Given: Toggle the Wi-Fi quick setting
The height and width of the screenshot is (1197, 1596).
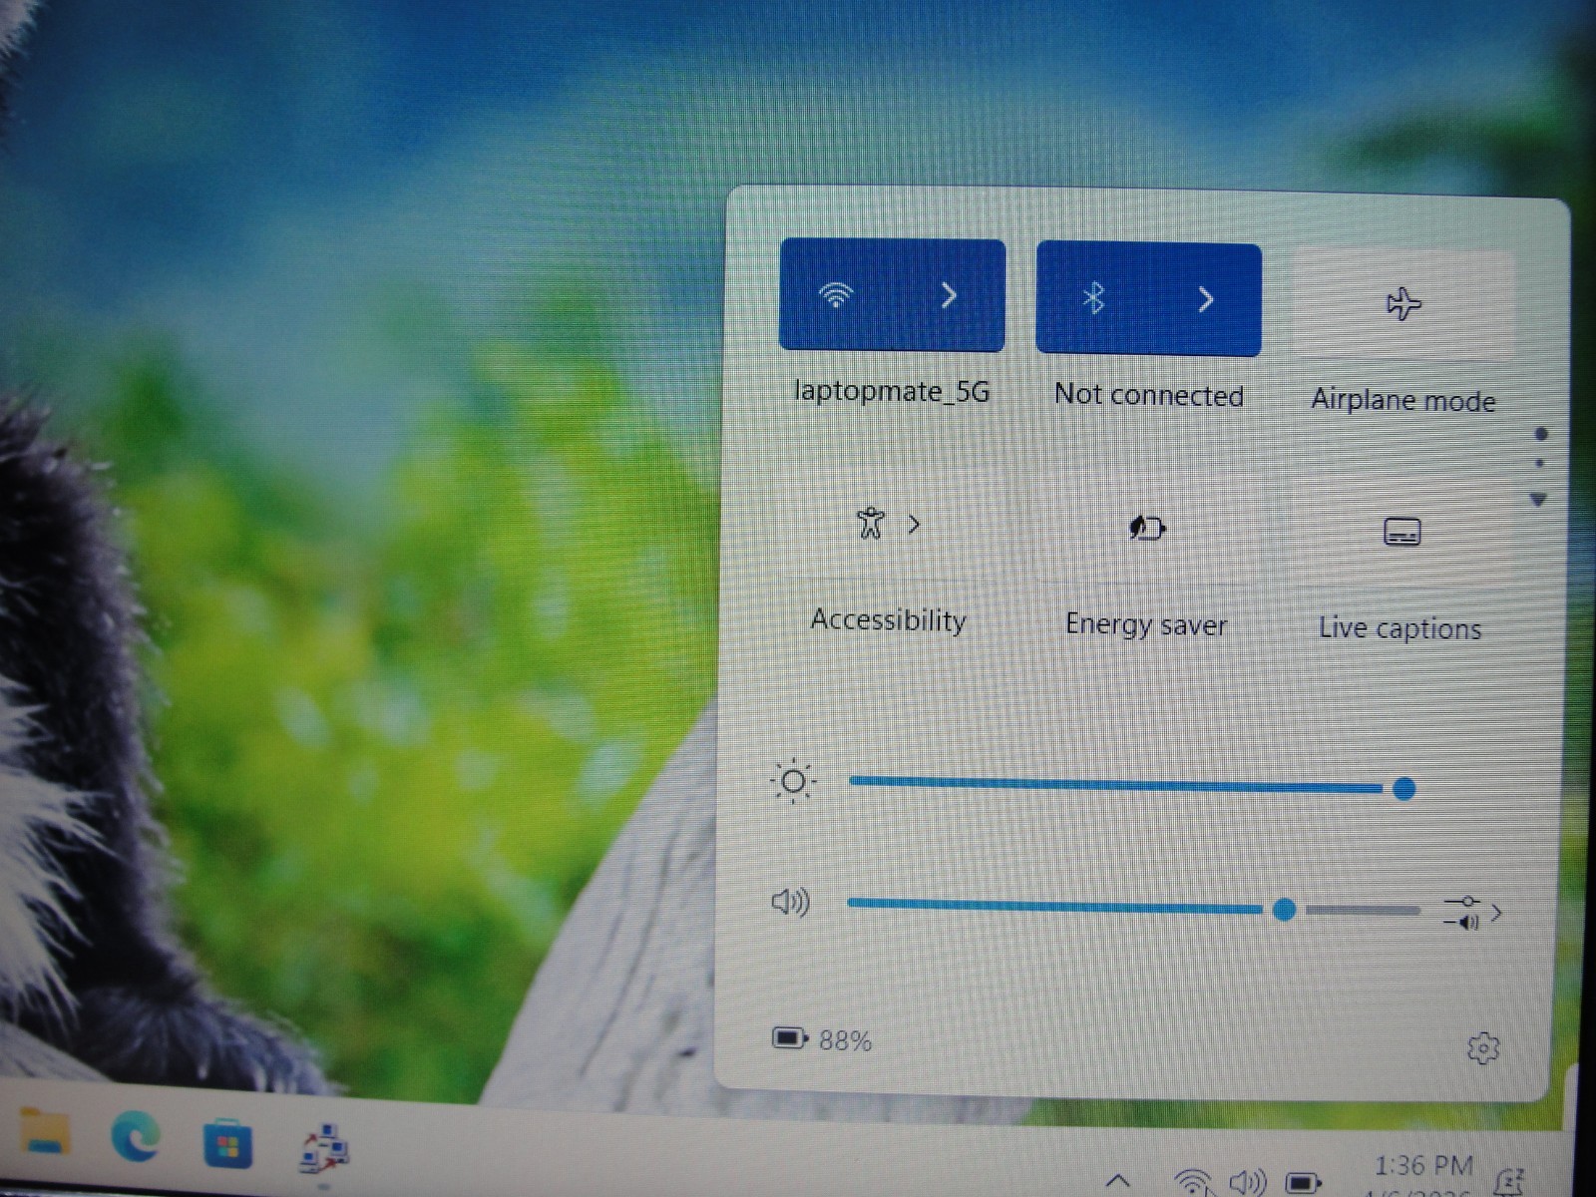Looking at the screenshot, I should (836, 294).
